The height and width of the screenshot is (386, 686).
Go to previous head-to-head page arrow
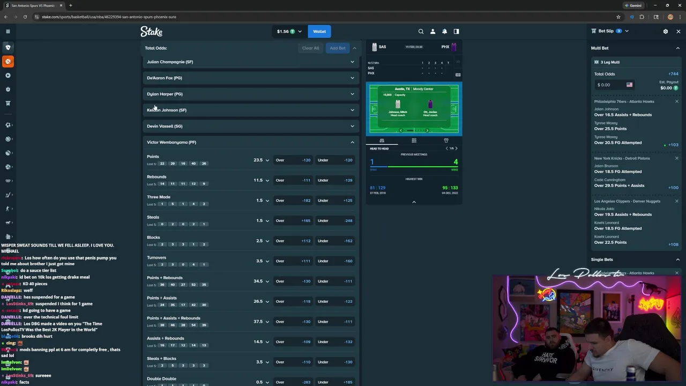point(446,149)
